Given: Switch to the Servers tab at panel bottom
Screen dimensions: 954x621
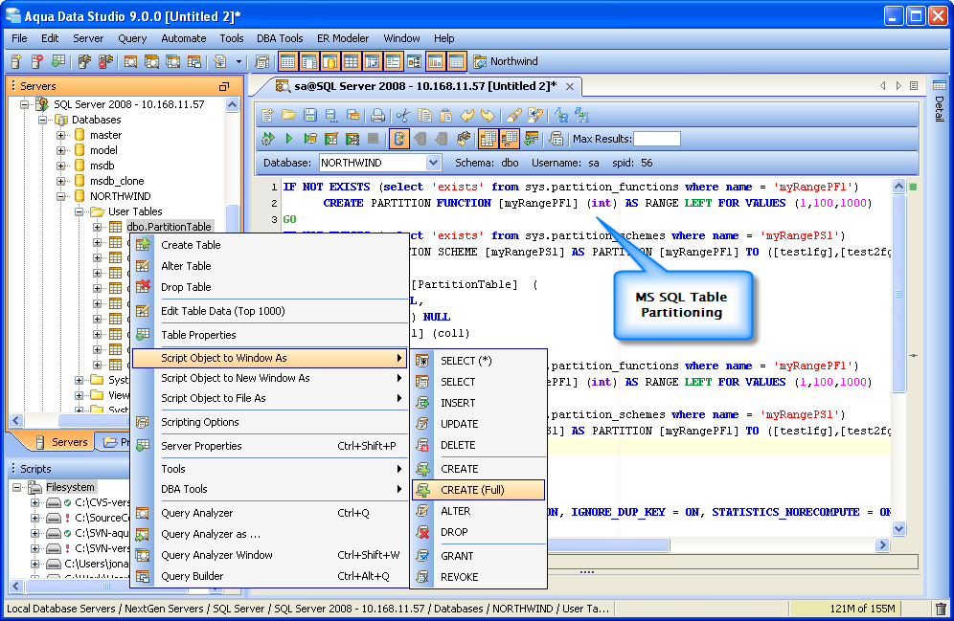Looking at the screenshot, I should click(61, 442).
